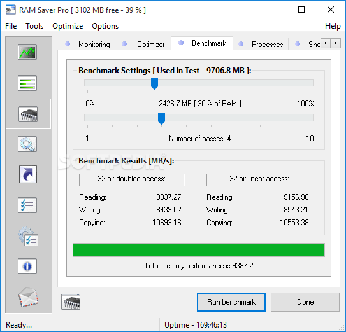346x332 pixels.
Task: Click the Uptime - 169:46:13 status entry
Action: [196, 325]
